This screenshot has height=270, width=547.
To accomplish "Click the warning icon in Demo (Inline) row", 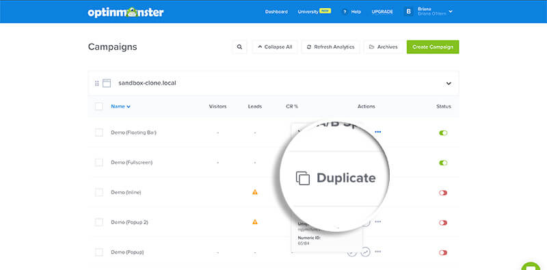I will coord(255,192).
